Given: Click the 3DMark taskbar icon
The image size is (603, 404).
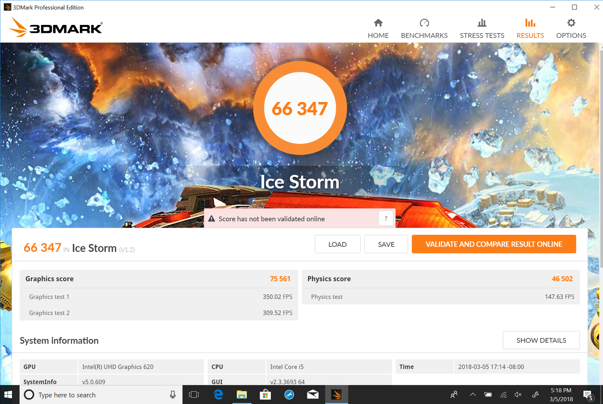Looking at the screenshot, I should 336,395.
